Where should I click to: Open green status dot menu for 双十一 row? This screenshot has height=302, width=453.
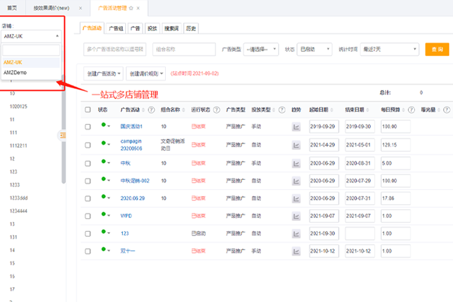106,251
